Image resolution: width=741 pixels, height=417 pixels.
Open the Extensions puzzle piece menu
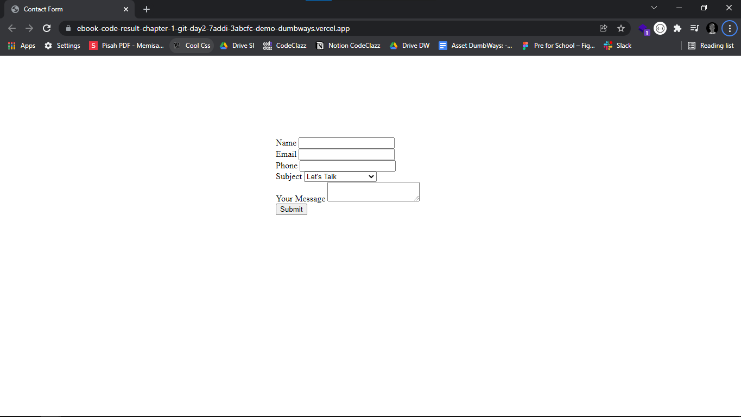click(677, 28)
